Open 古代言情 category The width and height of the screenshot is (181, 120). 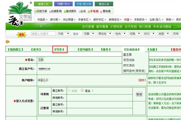click(x=88, y=27)
